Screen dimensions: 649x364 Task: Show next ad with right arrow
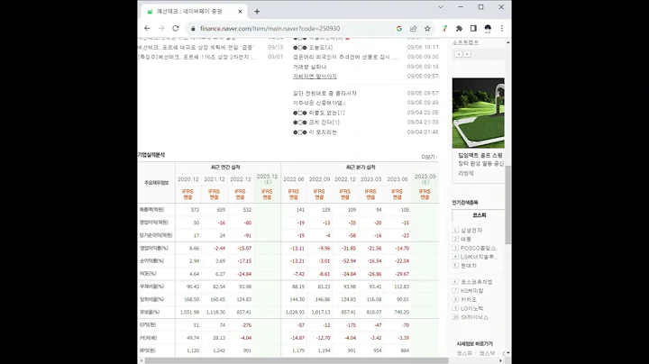tap(467, 54)
